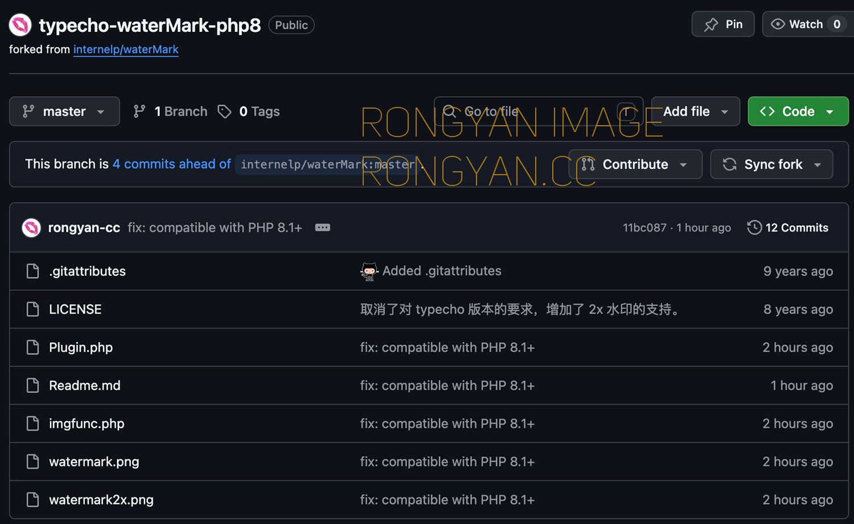Click the octocat avatar in .gitattributes commit
Screen dimensions: 854x524
(x=369, y=271)
